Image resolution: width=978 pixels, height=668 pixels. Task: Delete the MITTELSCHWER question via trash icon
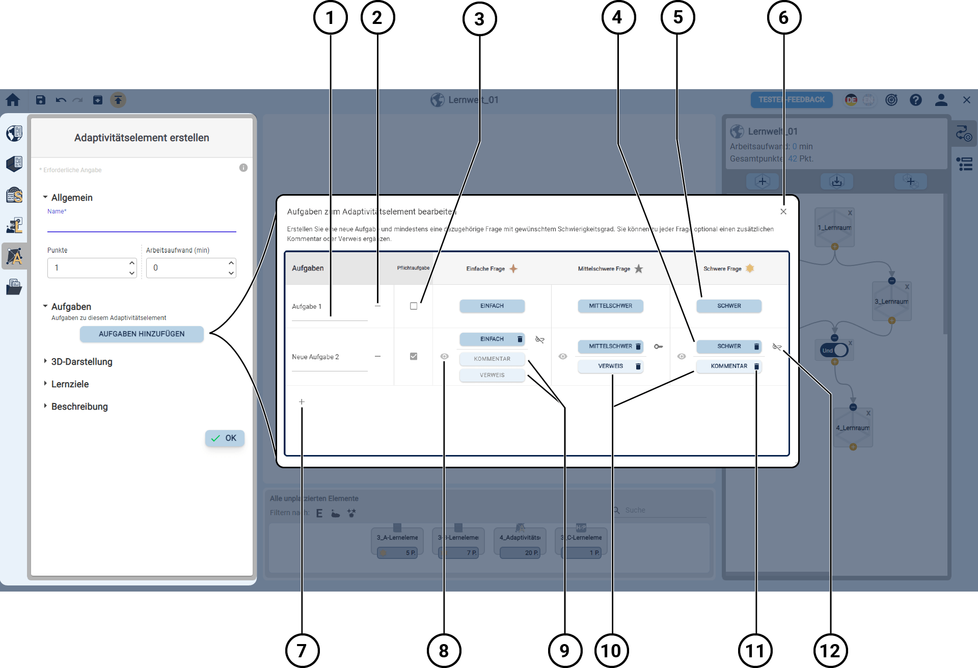point(638,346)
